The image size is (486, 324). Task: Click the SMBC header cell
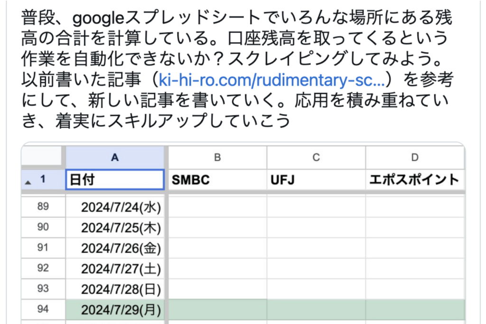pyautogui.click(x=217, y=180)
